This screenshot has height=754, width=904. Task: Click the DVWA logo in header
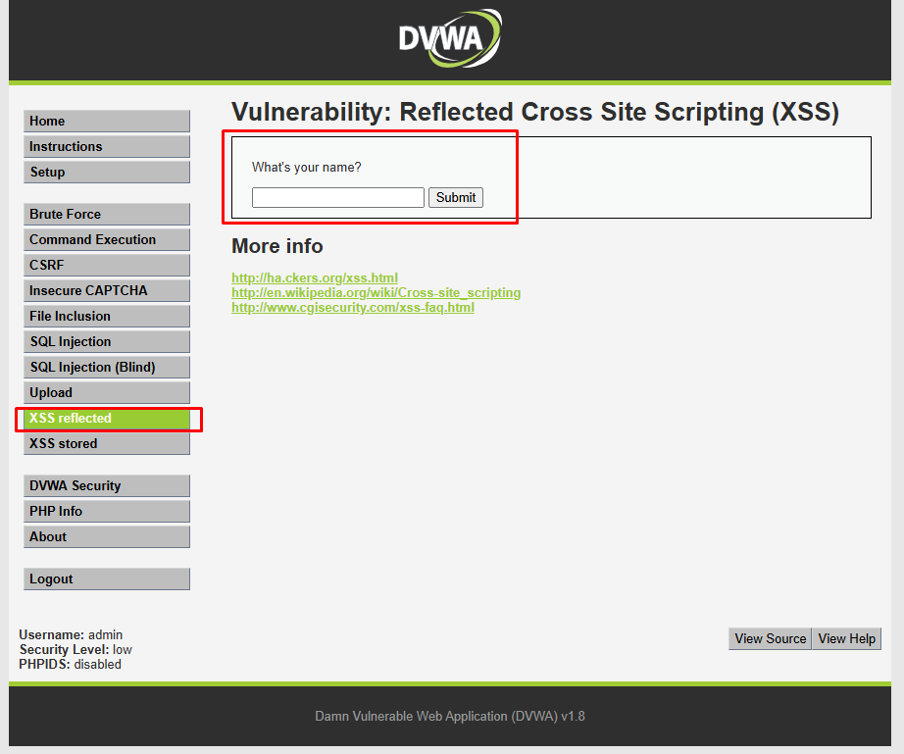(x=450, y=38)
